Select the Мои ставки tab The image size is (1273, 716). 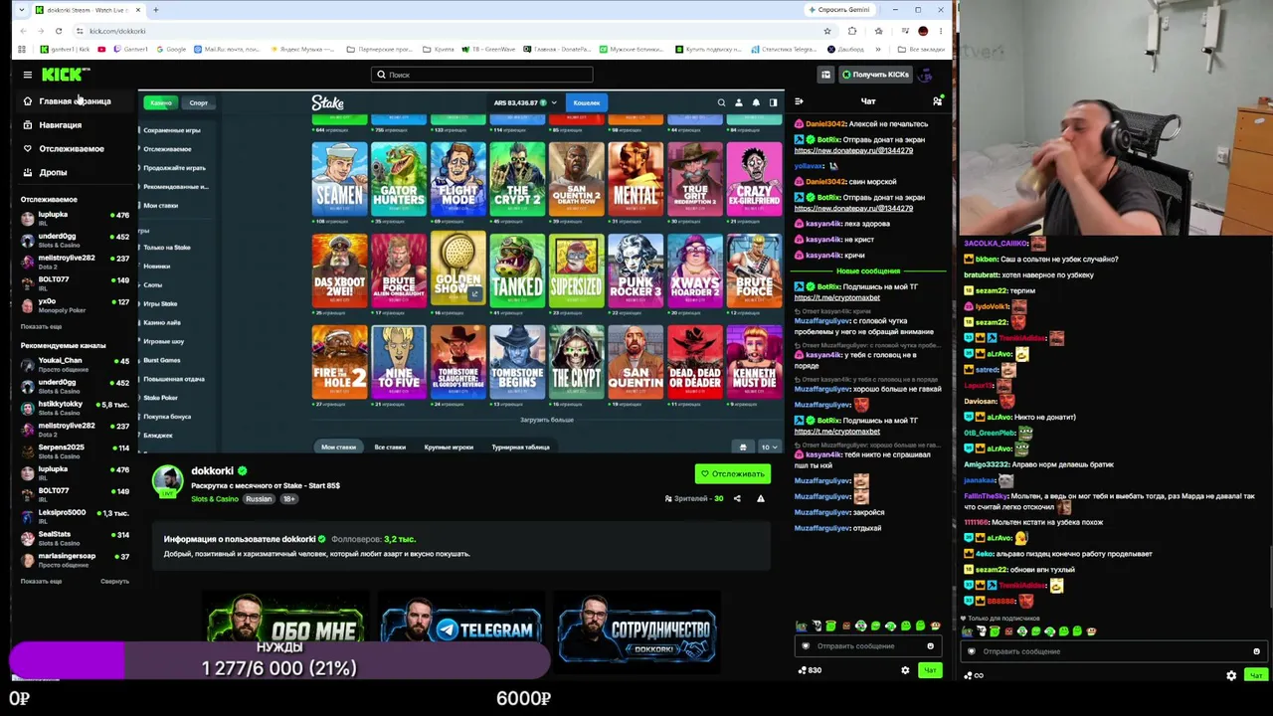(x=338, y=447)
